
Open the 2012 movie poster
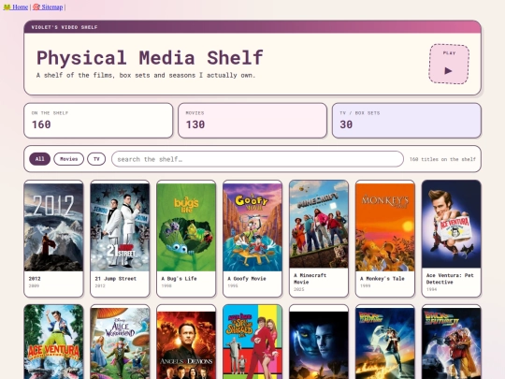53,227
